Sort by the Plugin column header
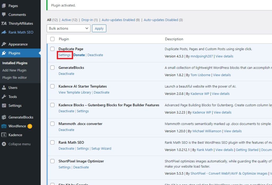This screenshot has width=272, height=185. (64, 39)
